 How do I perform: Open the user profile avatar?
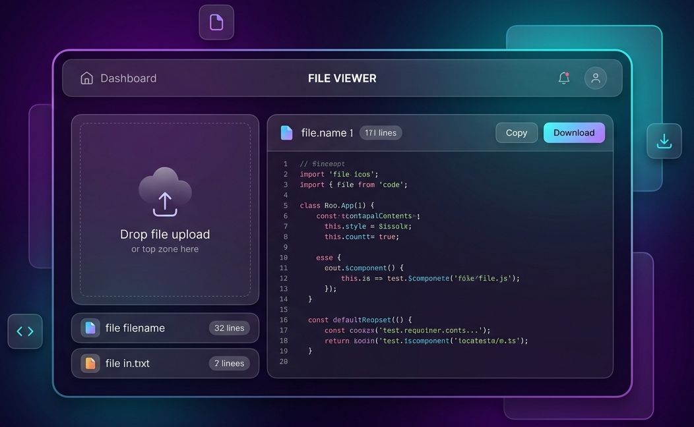(596, 78)
